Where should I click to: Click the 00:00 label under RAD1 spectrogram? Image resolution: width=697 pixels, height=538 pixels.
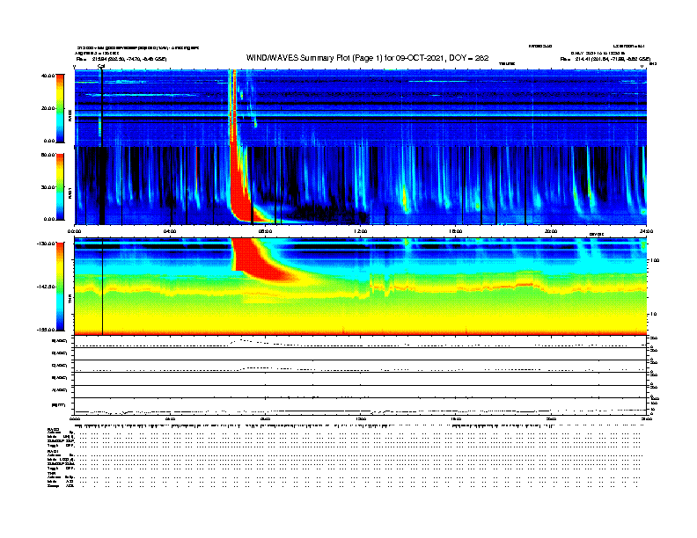(x=74, y=231)
